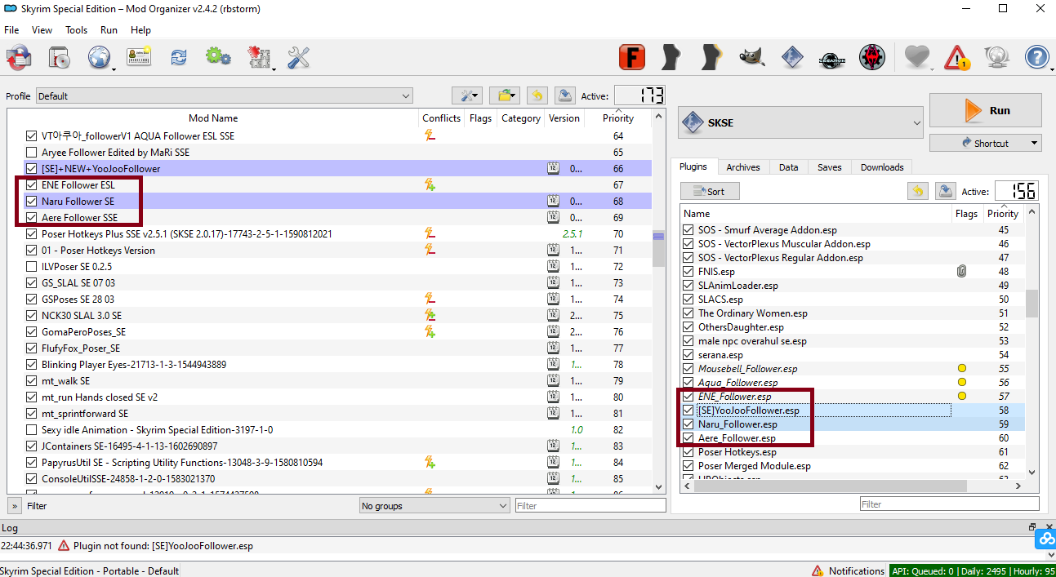
Task: Click the plugin list vertical scrollbar thumb
Action: (x=1032, y=303)
